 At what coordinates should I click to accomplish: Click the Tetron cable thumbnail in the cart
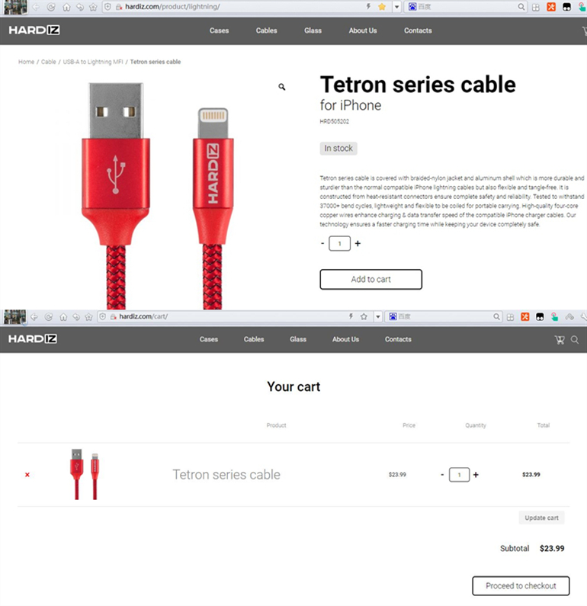click(85, 474)
